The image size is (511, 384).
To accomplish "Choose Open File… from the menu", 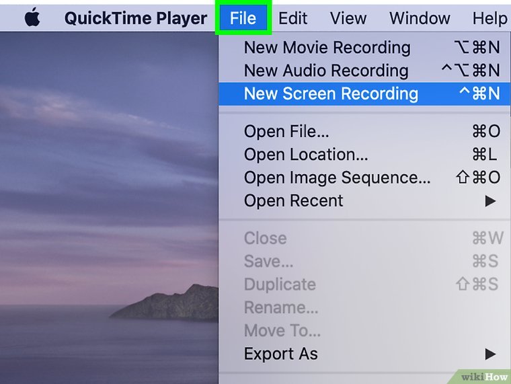I will coord(286,132).
